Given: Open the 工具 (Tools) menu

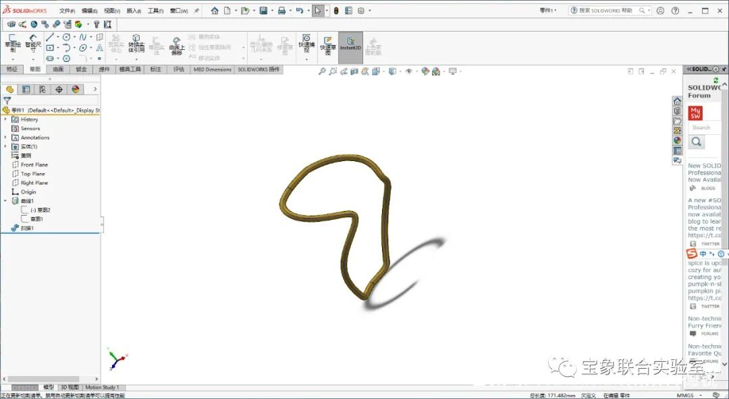Looking at the screenshot, I should pyautogui.click(x=155, y=11).
